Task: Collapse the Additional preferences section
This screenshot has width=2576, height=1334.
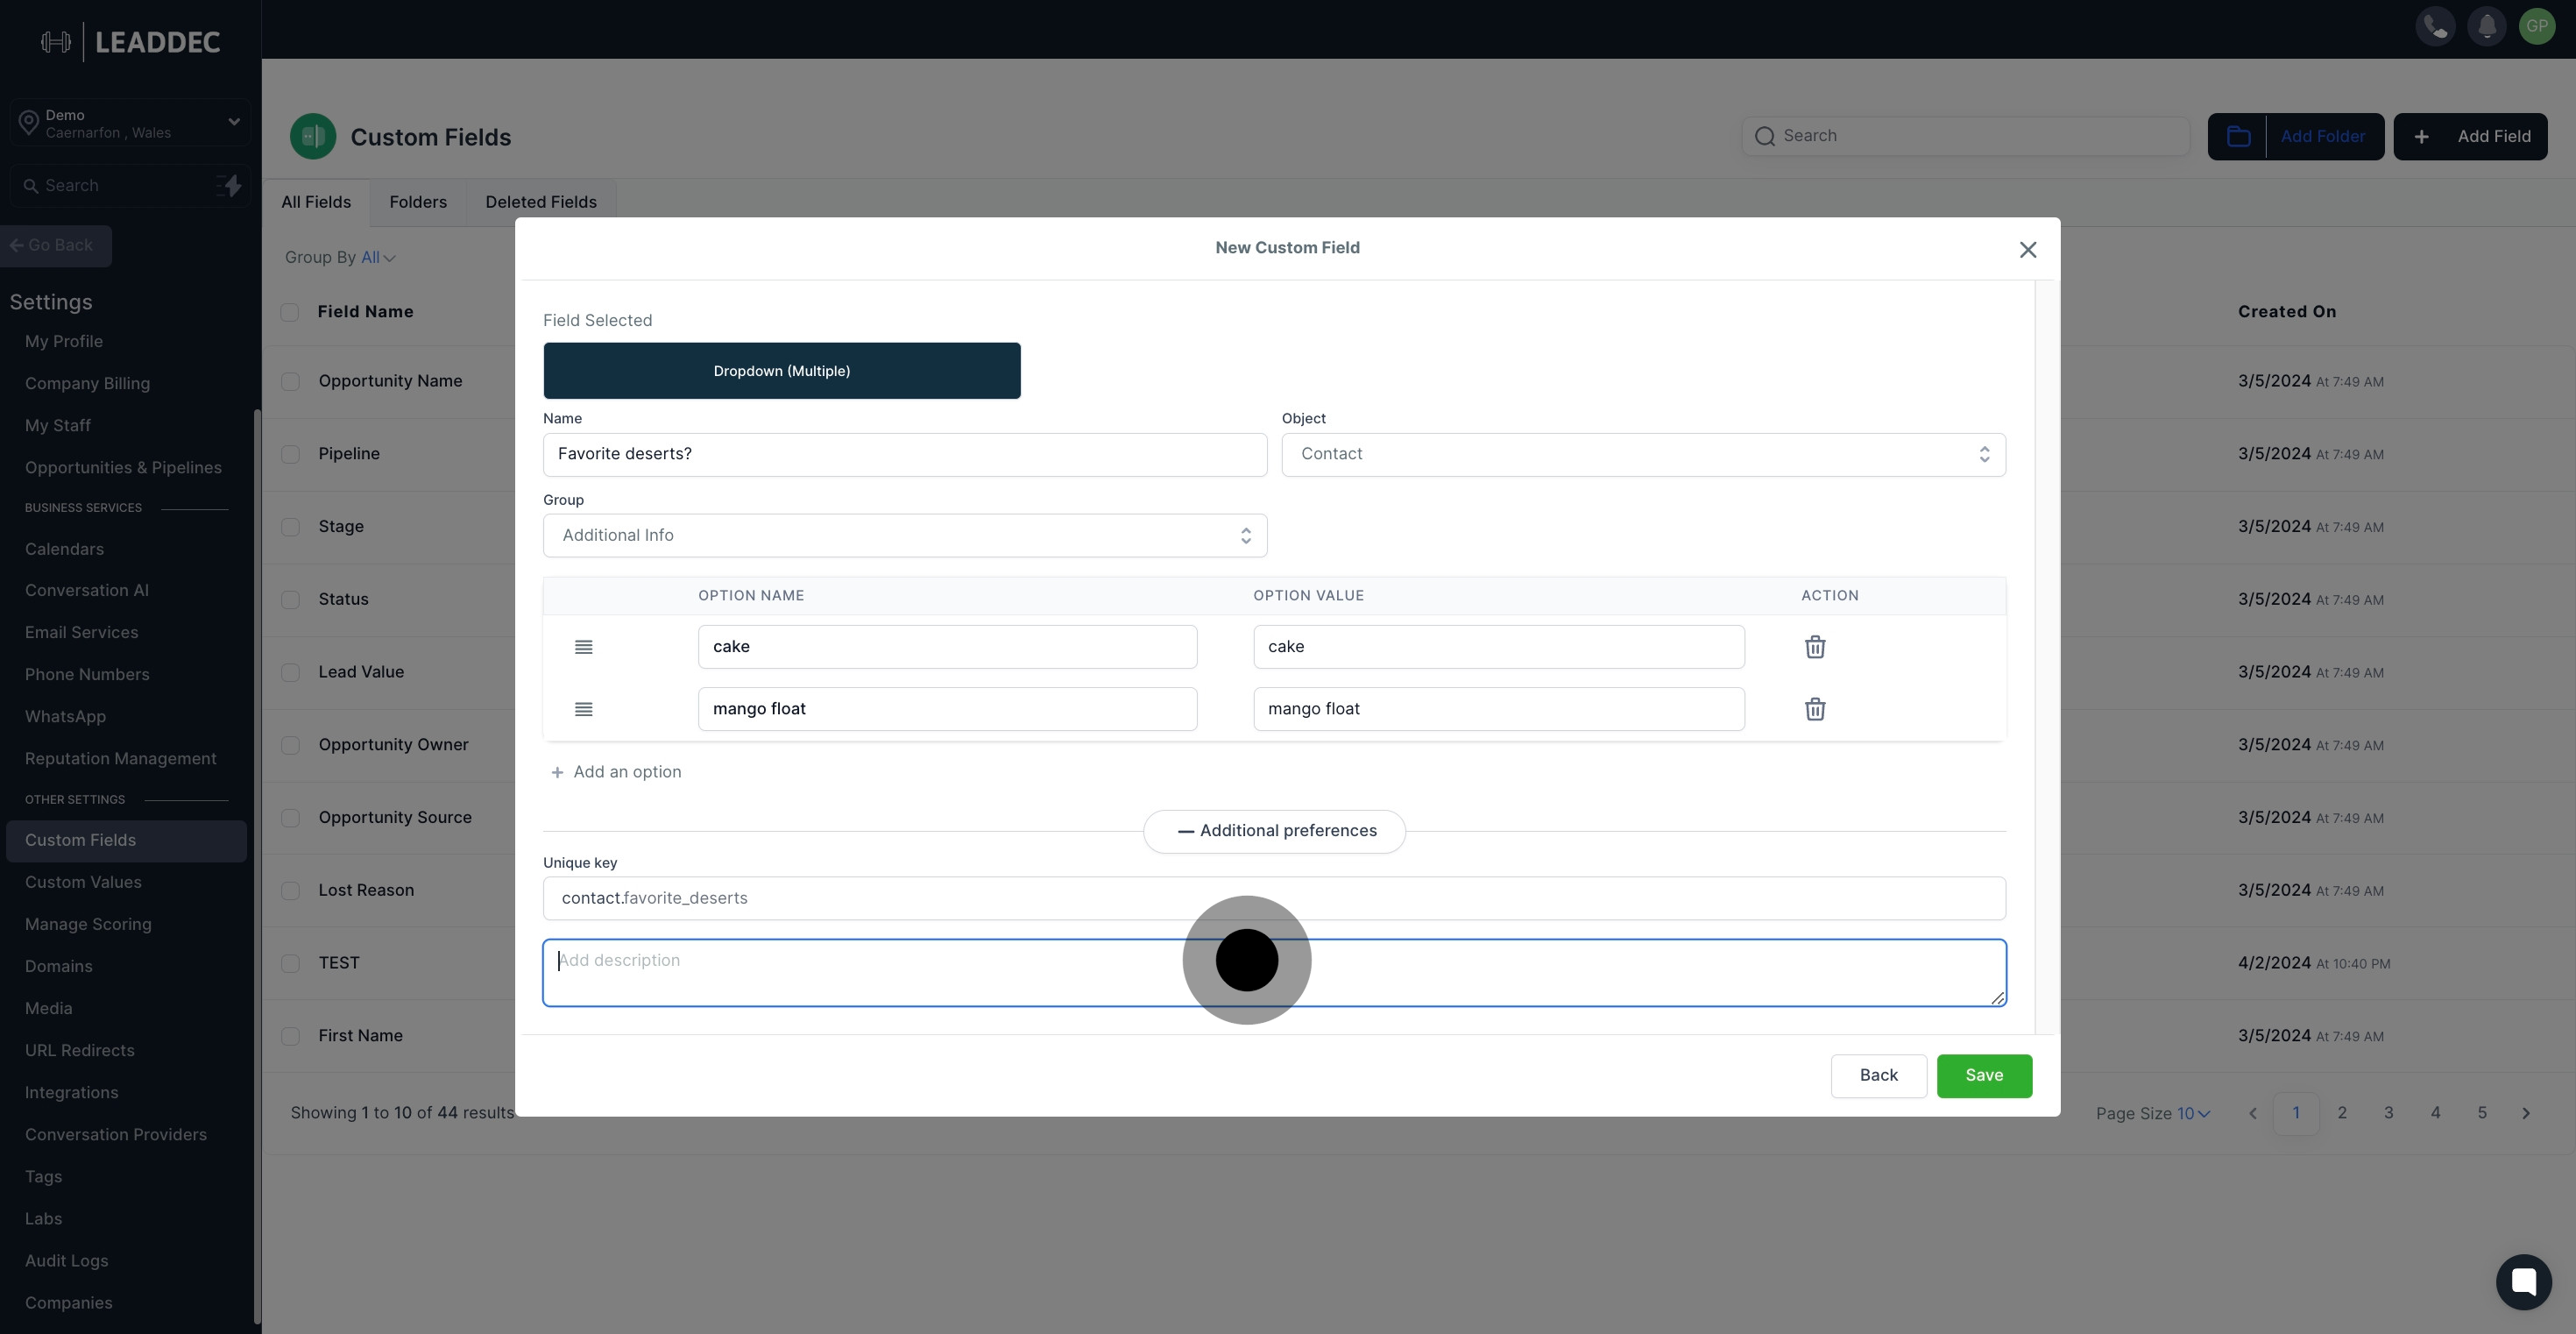Action: [1274, 831]
